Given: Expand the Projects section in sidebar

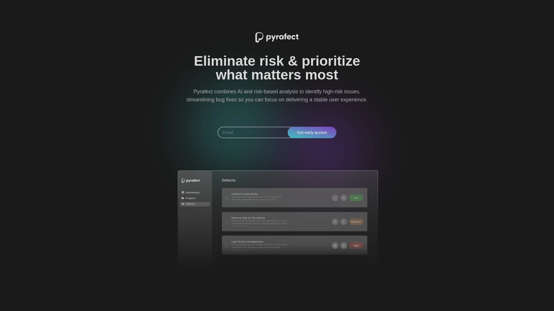Looking at the screenshot, I should click(191, 198).
